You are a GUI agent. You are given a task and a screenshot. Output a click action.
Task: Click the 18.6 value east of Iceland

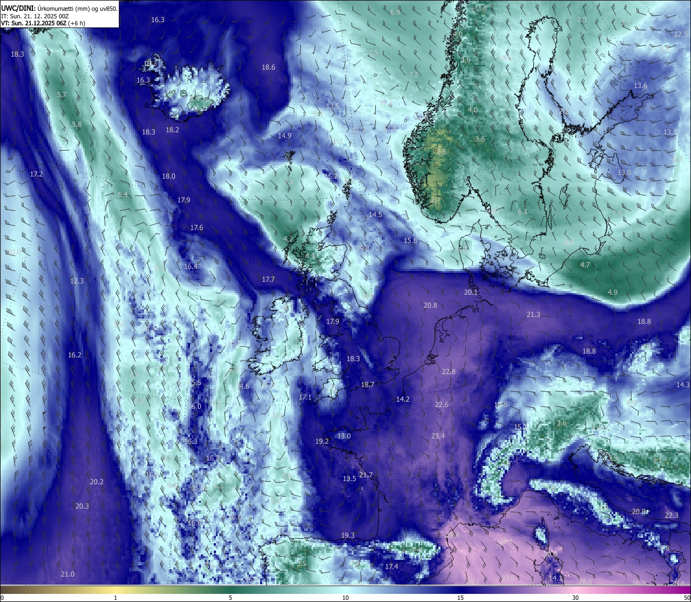point(268,67)
